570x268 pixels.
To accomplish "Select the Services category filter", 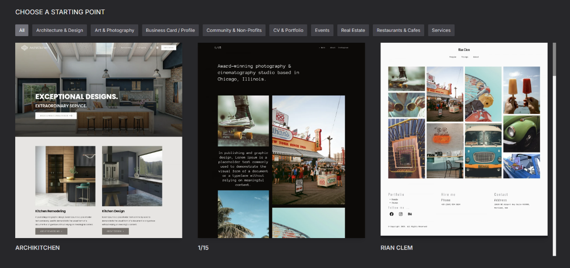I will (441, 30).
